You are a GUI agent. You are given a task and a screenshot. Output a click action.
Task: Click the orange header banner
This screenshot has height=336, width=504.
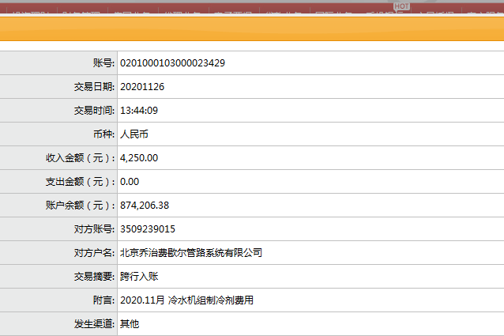(x=252, y=28)
